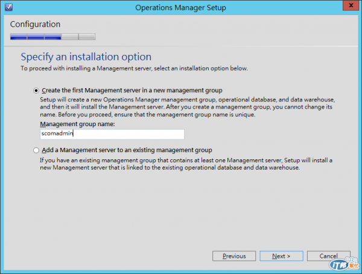This screenshot has width=362, height=274.
Task: Select Add a Management server to existing group
Action: (36, 150)
